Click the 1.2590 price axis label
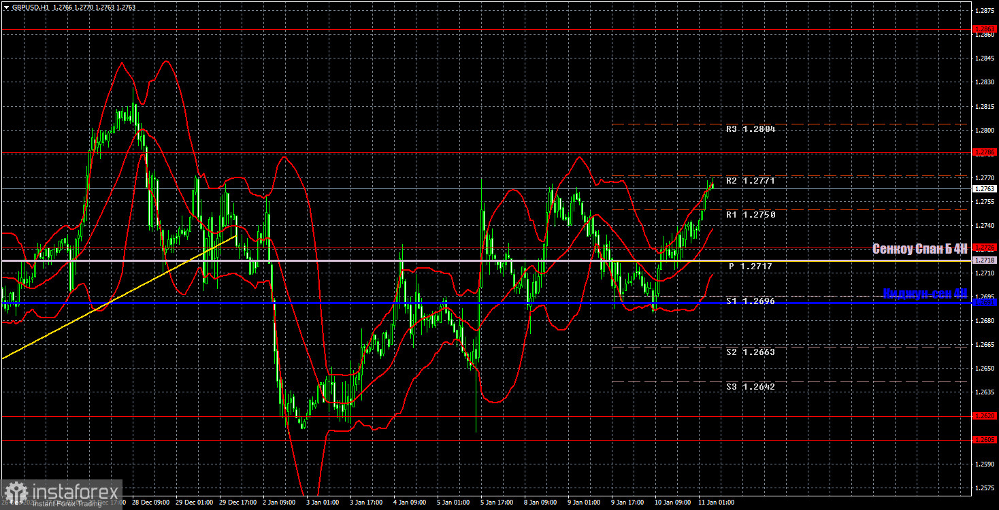This screenshot has height=510, width=999. coord(985,464)
